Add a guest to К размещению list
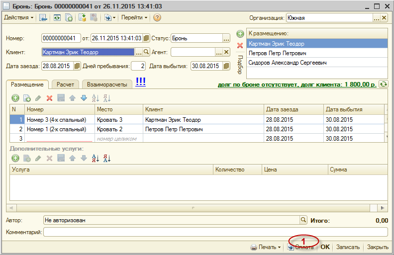 pyautogui.click(x=240, y=34)
